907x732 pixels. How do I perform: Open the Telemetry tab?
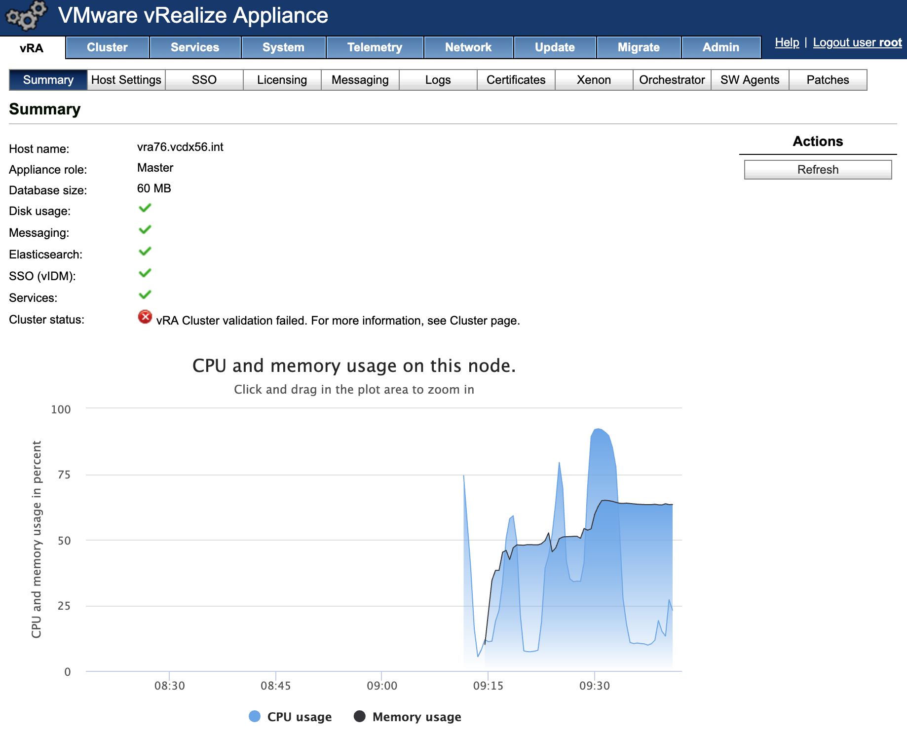tap(375, 47)
